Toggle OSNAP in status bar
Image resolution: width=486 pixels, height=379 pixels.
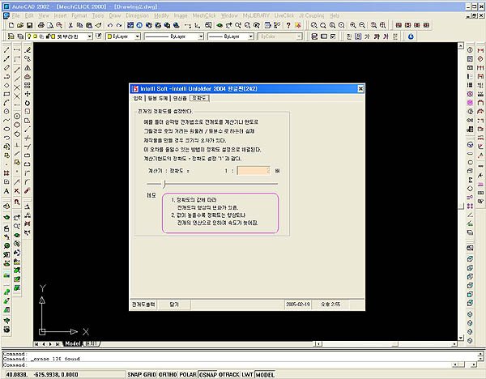pyautogui.click(x=208, y=375)
